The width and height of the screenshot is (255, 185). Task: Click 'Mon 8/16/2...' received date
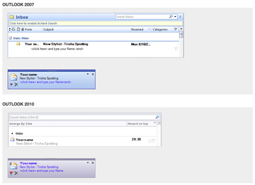click(x=141, y=44)
